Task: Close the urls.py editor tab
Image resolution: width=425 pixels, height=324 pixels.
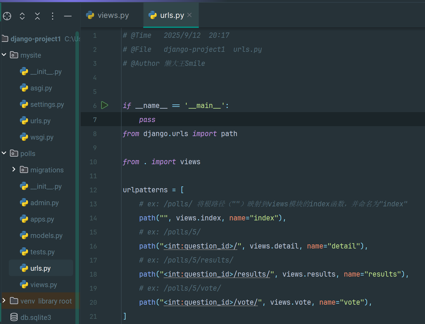Action: 190,15
